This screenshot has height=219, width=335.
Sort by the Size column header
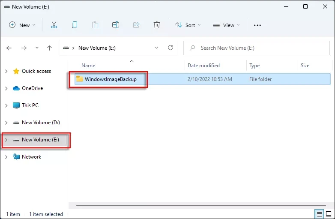coord(305,66)
